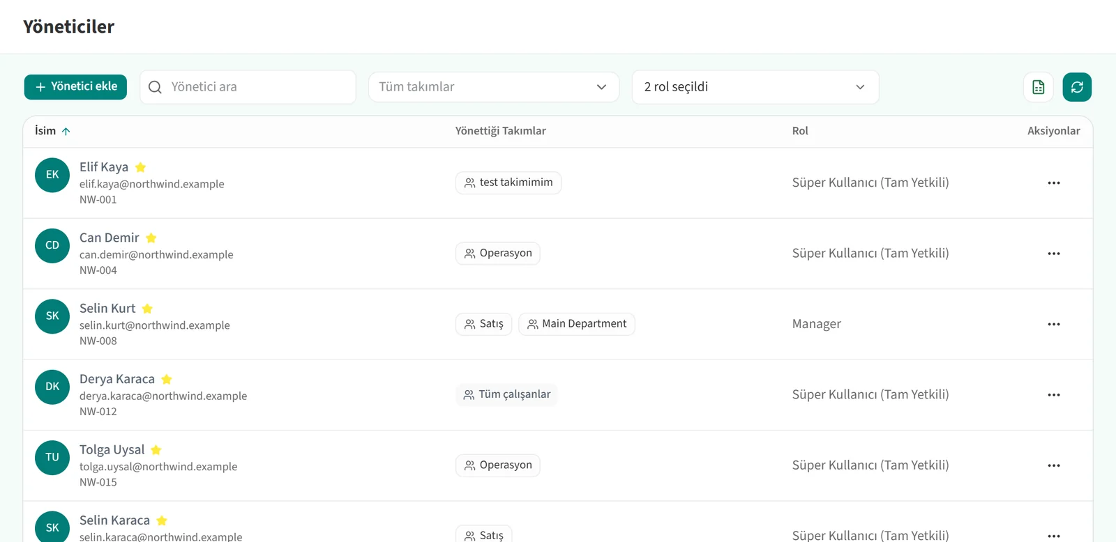Click the star next to Tolga Uysal
Screen dimensions: 1116x542
[x=156, y=450]
